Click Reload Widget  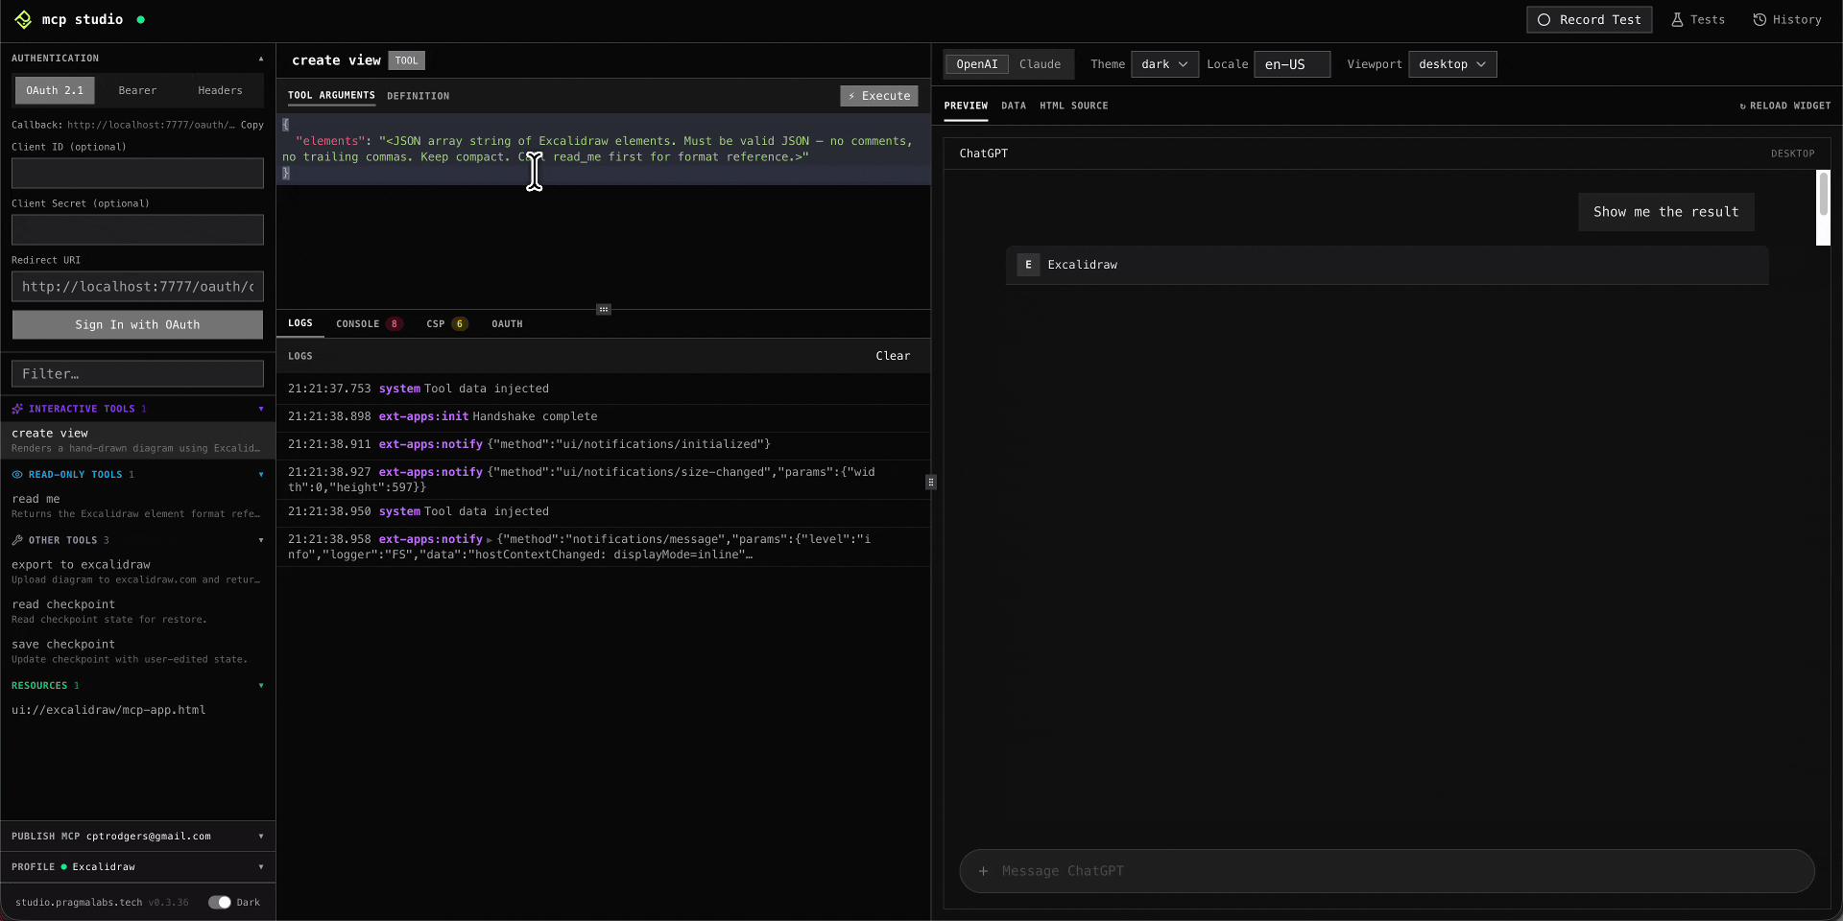(x=1785, y=106)
